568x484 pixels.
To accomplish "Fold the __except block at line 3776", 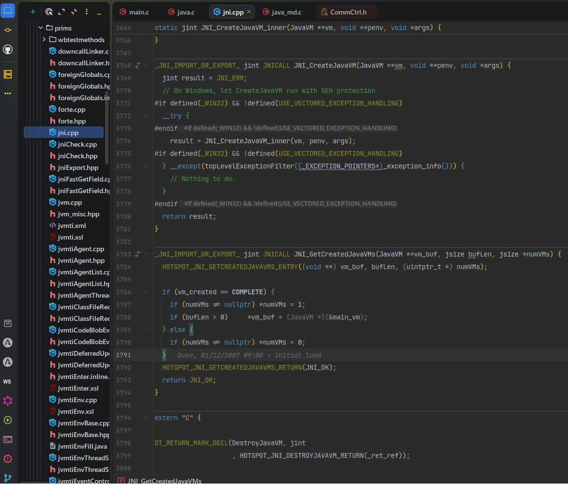I will click(x=146, y=166).
